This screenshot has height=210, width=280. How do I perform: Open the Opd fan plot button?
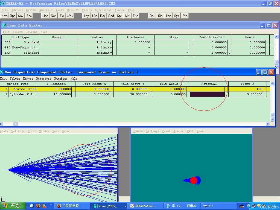(111, 16)
